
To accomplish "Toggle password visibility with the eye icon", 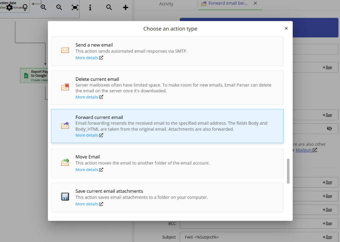I will coord(329,128).
